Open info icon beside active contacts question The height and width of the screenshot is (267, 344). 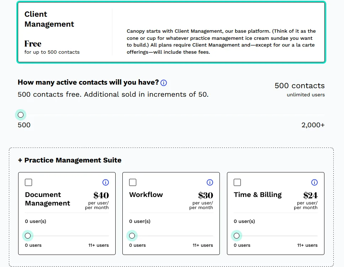(164, 83)
